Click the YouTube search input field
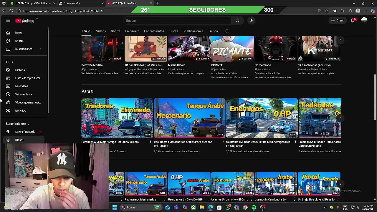The width and height of the screenshot is (377, 212). pyautogui.click(x=178, y=21)
